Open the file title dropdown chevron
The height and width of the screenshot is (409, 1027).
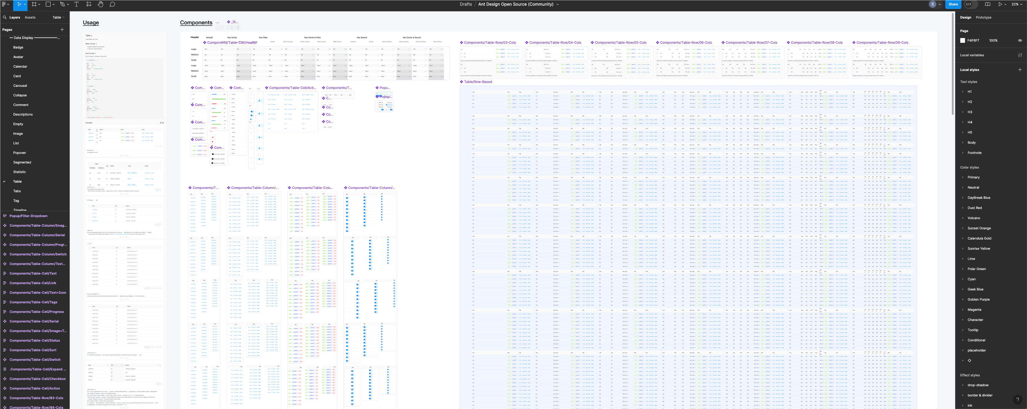coord(557,4)
